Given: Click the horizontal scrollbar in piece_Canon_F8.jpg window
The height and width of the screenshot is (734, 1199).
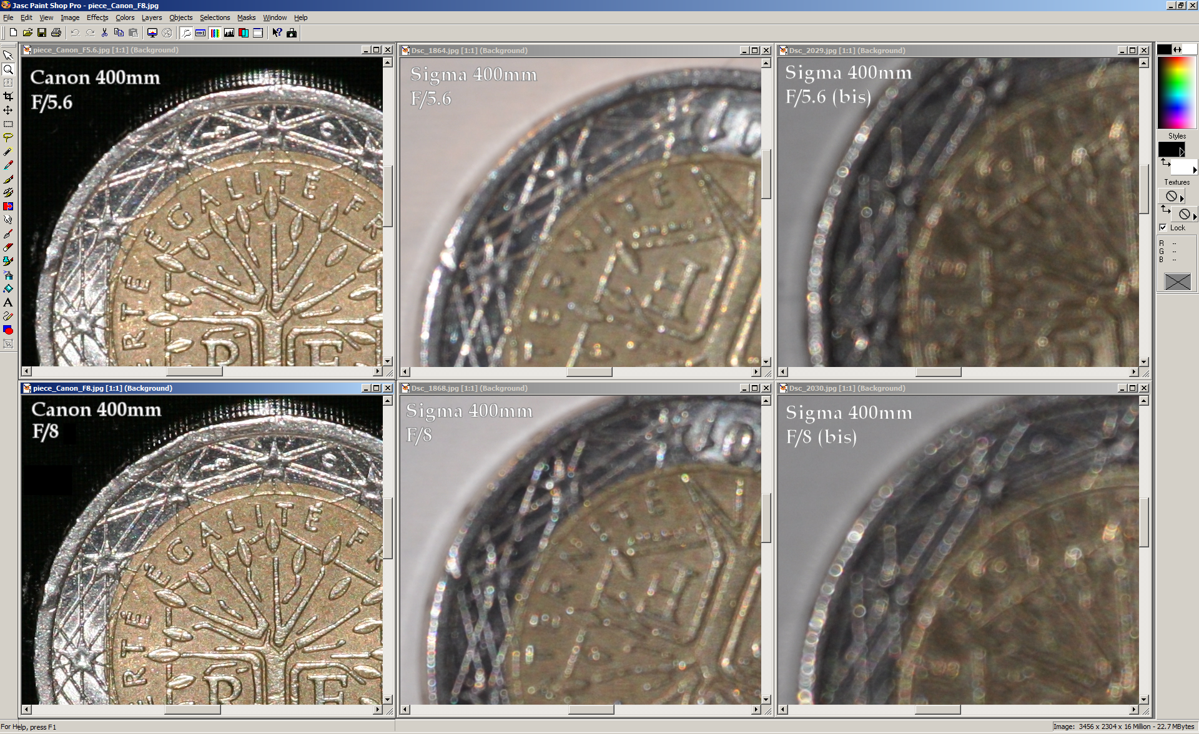Looking at the screenshot, I should point(202,710).
